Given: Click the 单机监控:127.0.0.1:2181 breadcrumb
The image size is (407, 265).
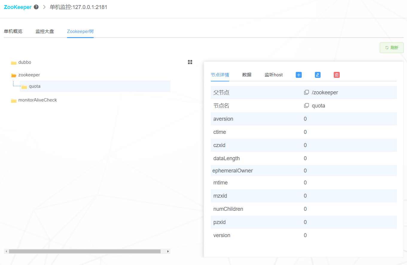Looking at the screenshot, I should [x=79, y=7].
